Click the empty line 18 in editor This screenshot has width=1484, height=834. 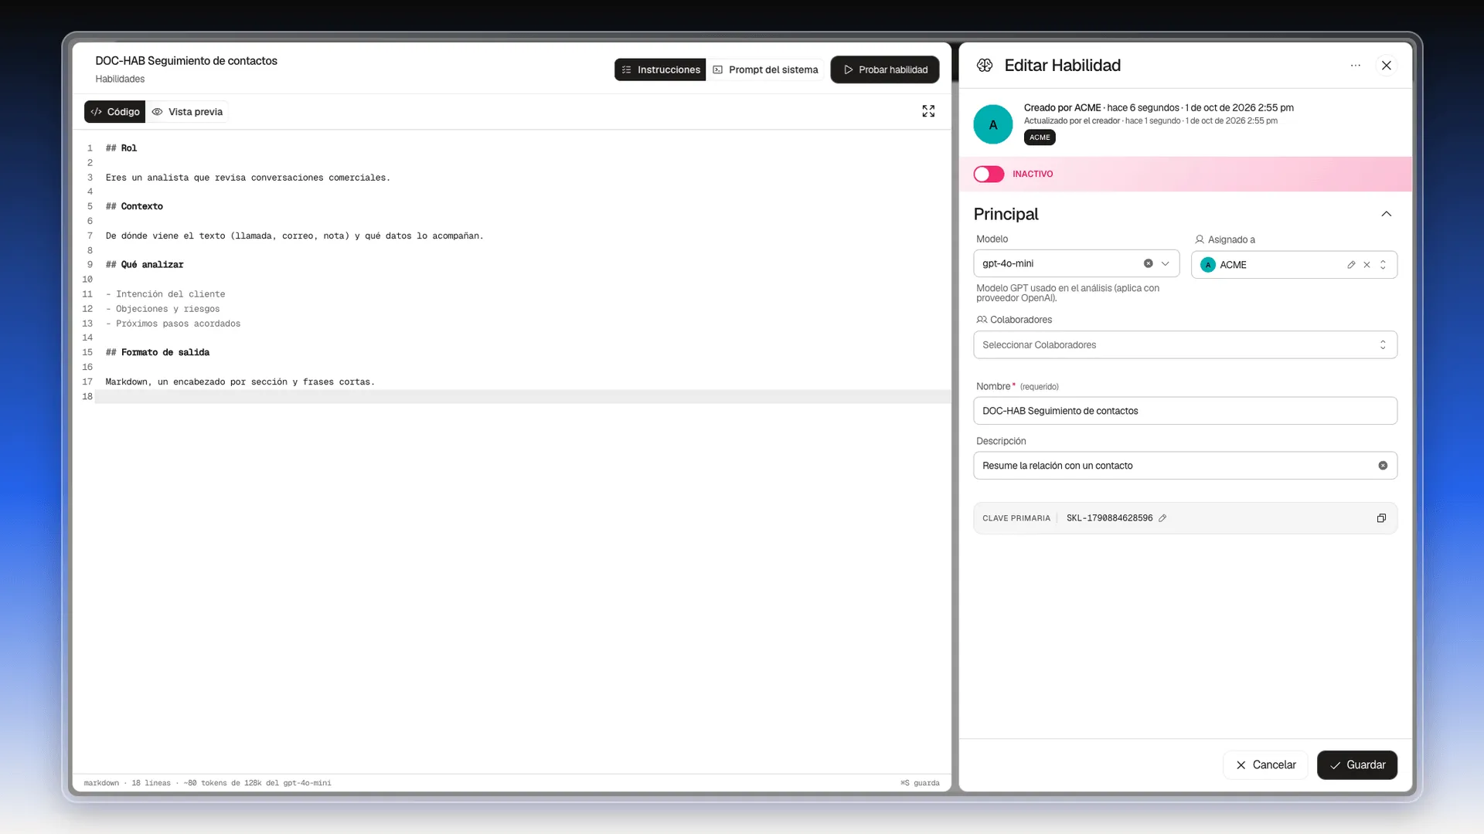pos(522,397)
